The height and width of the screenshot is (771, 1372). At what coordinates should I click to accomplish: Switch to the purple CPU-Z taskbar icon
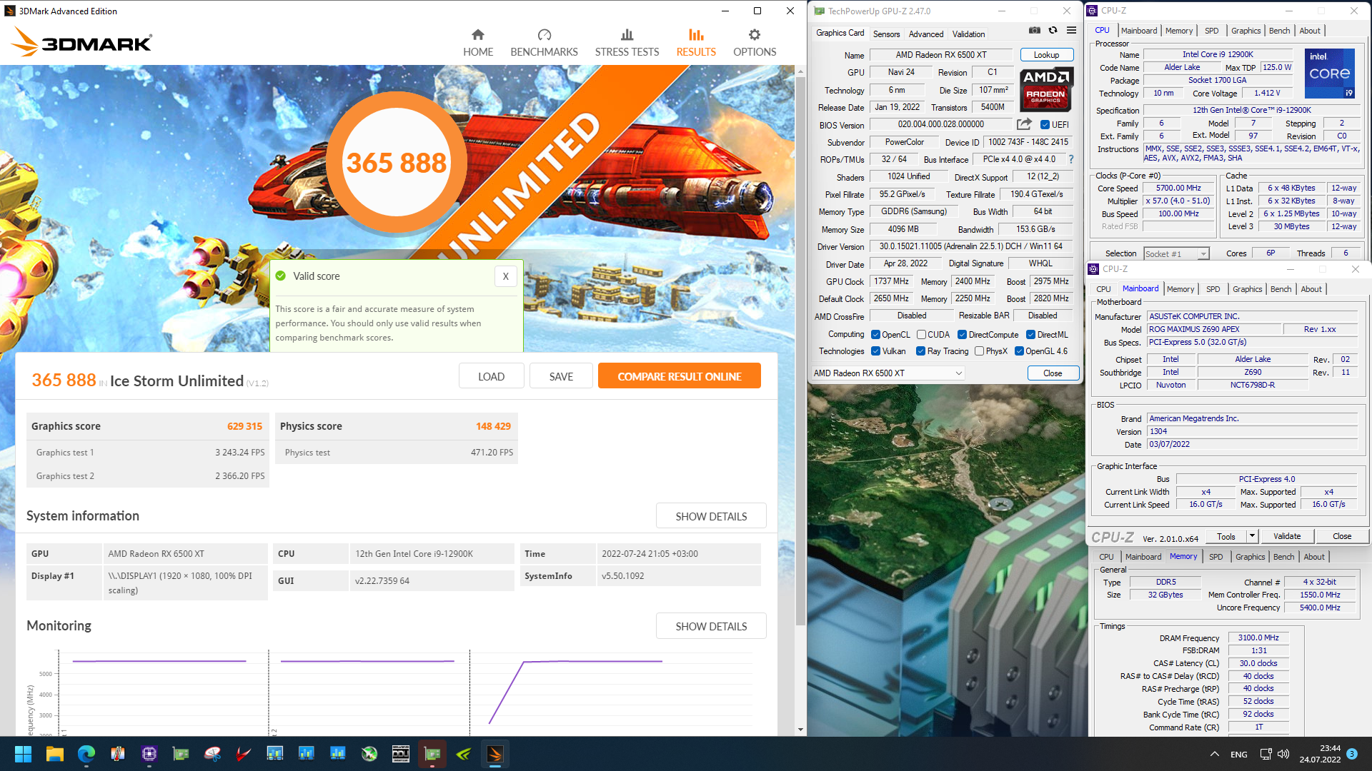coord(149,754)
